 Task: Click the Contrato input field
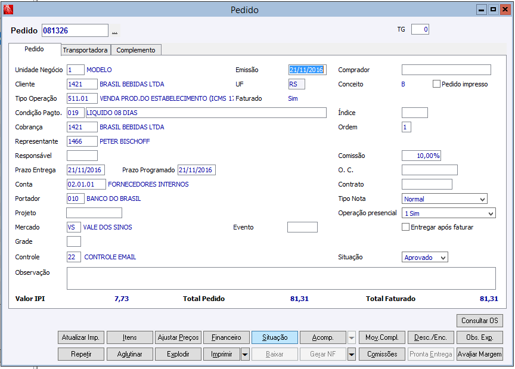[427, 184]
